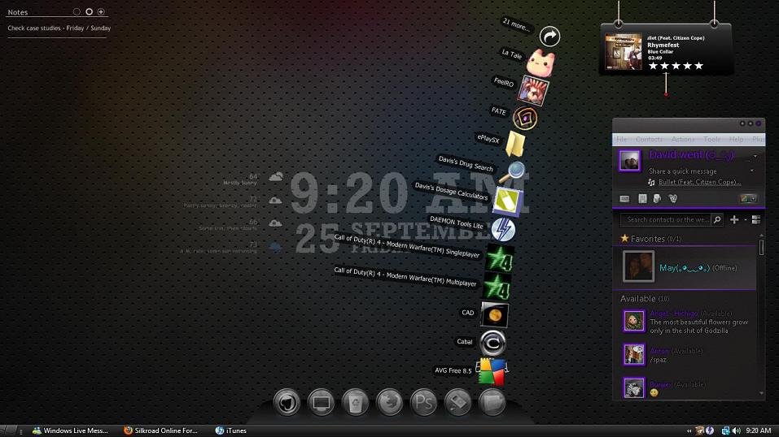Launch Firefox from the bottom dock
779x437 pixels.
pyautogui.click(x=389, y=402)
